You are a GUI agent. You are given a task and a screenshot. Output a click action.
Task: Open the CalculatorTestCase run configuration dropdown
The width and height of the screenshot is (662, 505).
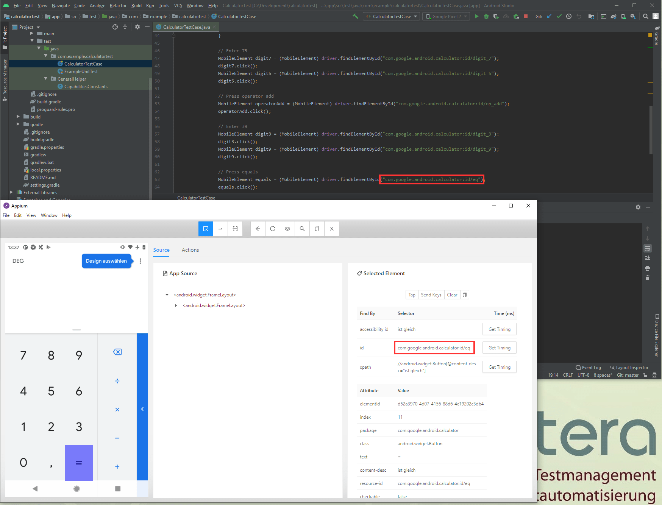391,16
